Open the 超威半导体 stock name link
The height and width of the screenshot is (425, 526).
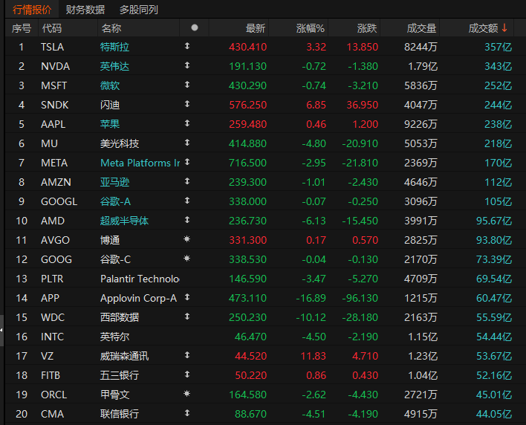[x=125, y=221]
